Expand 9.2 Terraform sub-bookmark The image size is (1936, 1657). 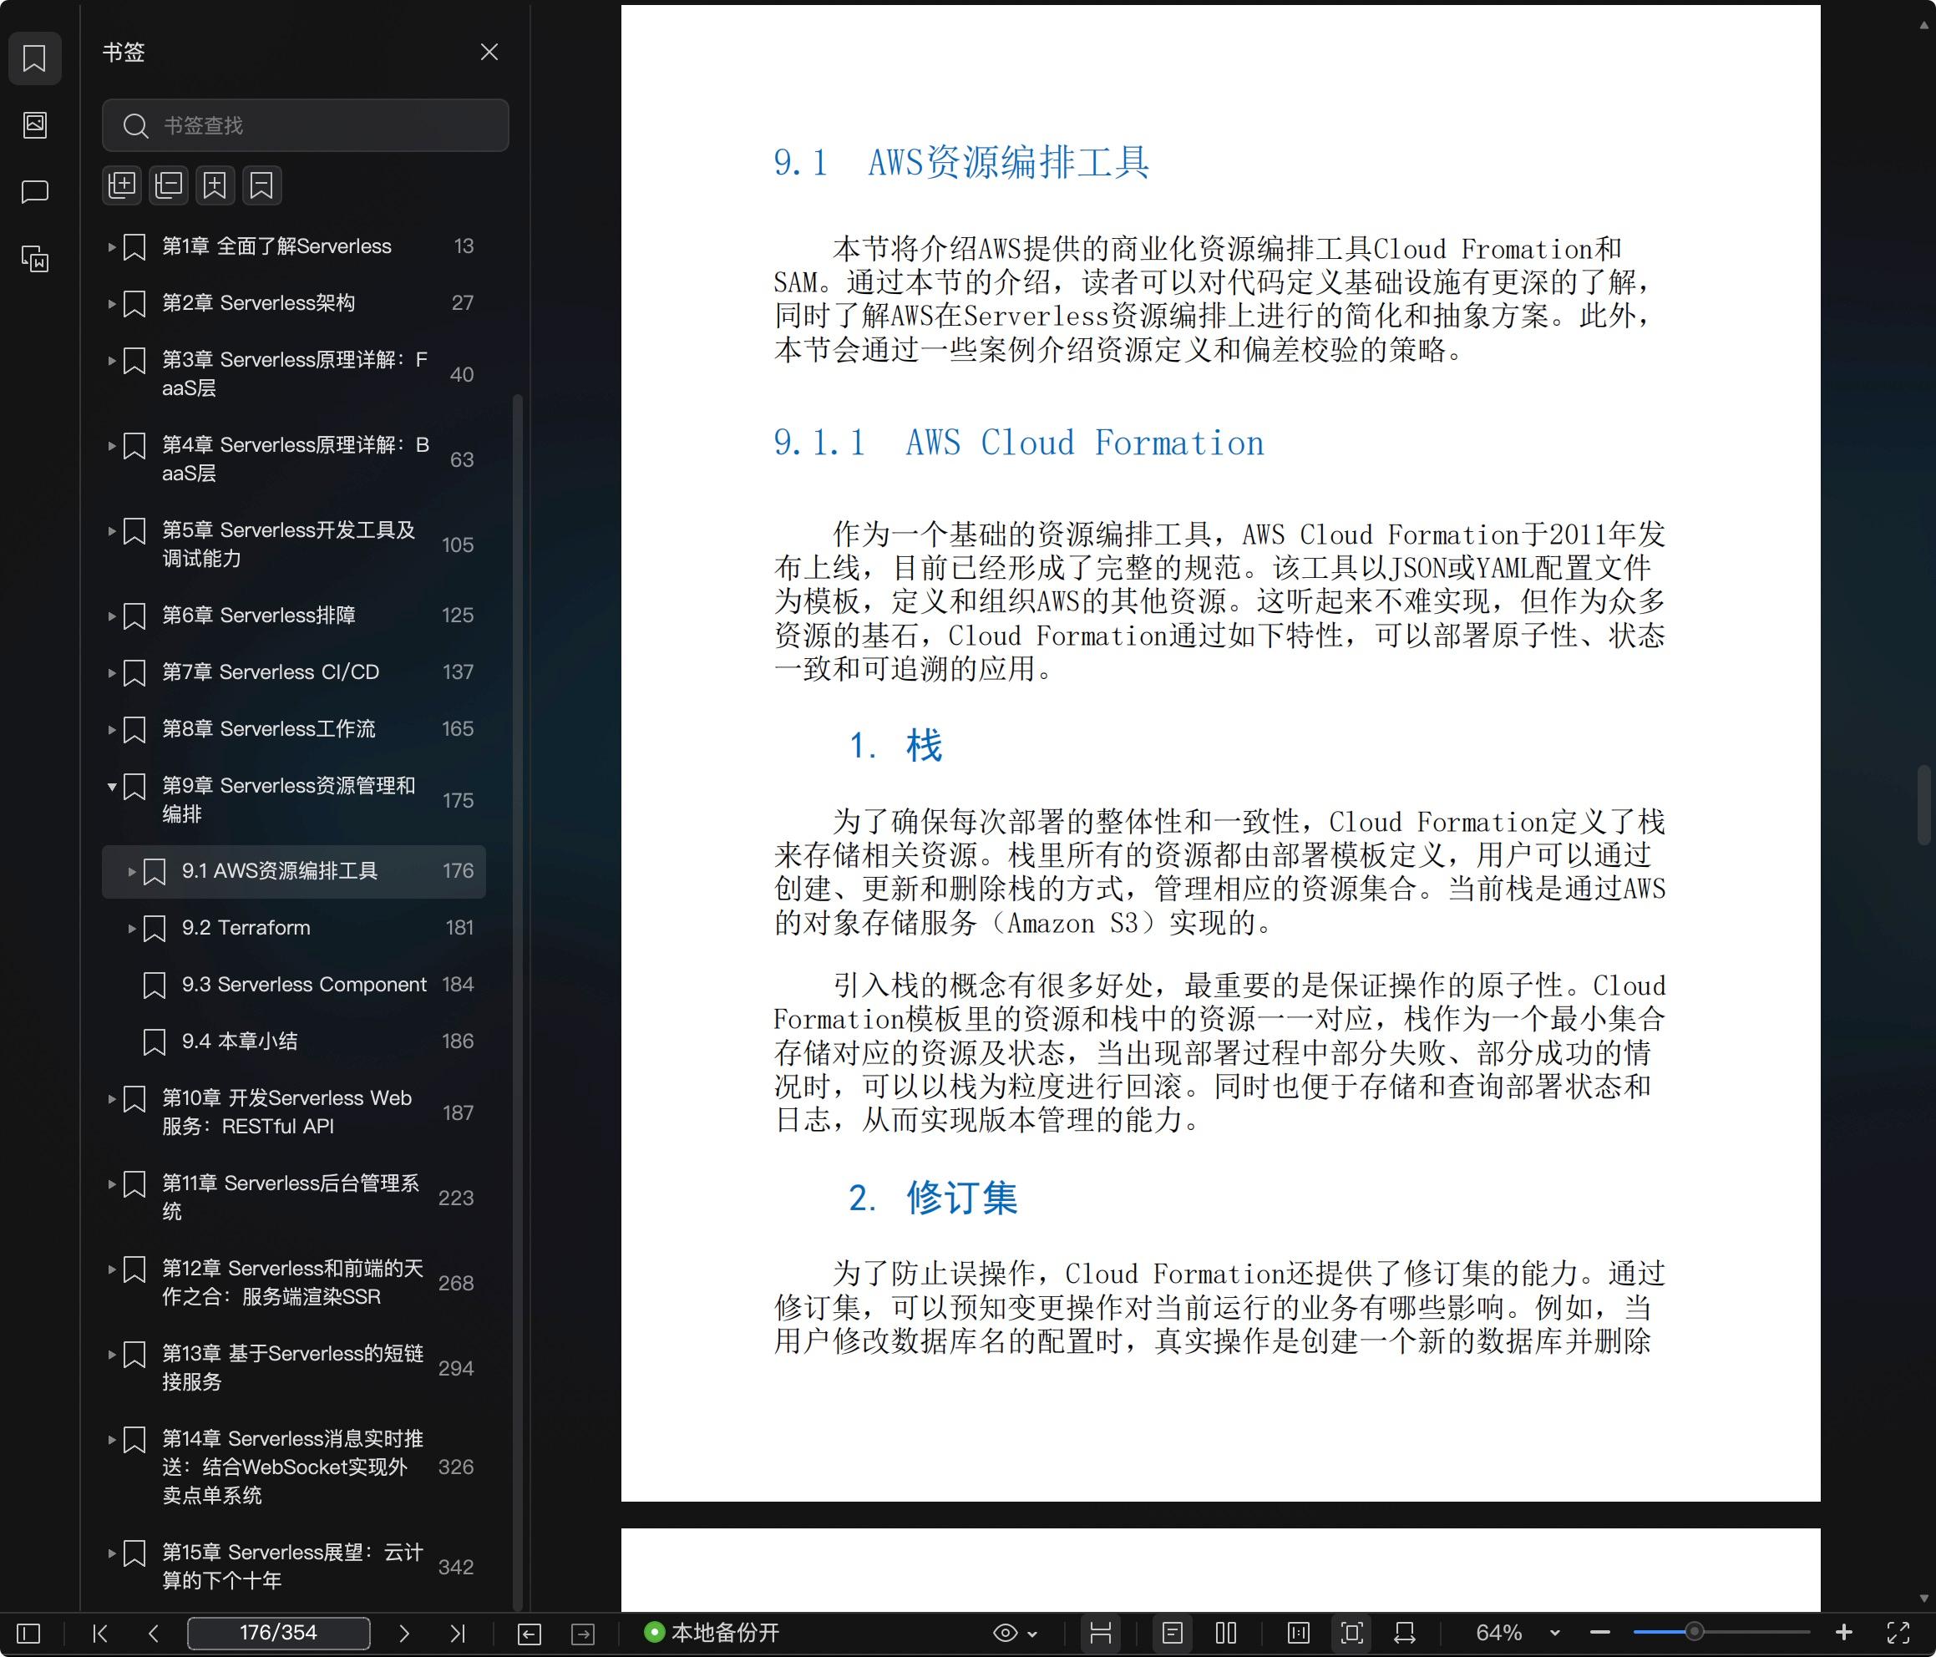click(131, 928)
